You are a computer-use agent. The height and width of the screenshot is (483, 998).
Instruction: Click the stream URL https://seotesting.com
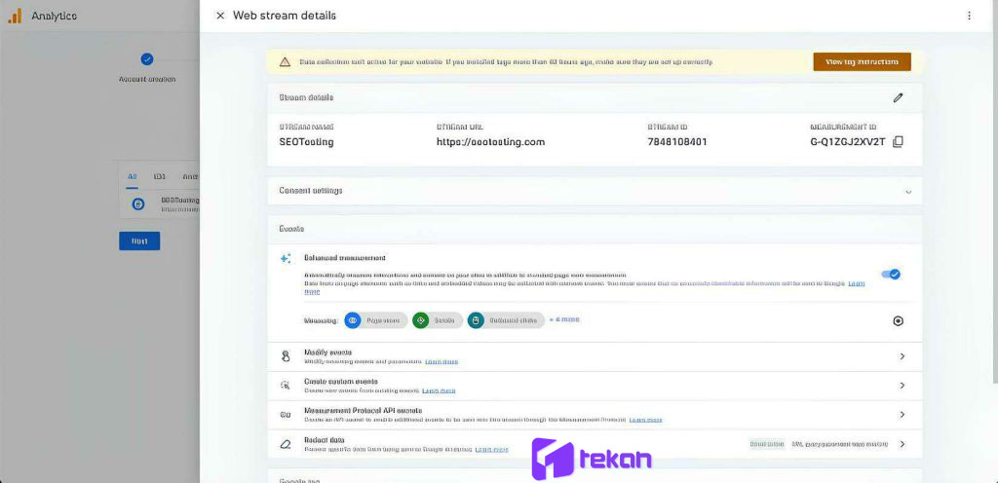pyautogui.click(x=491, y=142)
